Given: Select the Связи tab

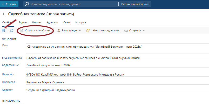Looking at the screenshot, I should click(67, 23).
